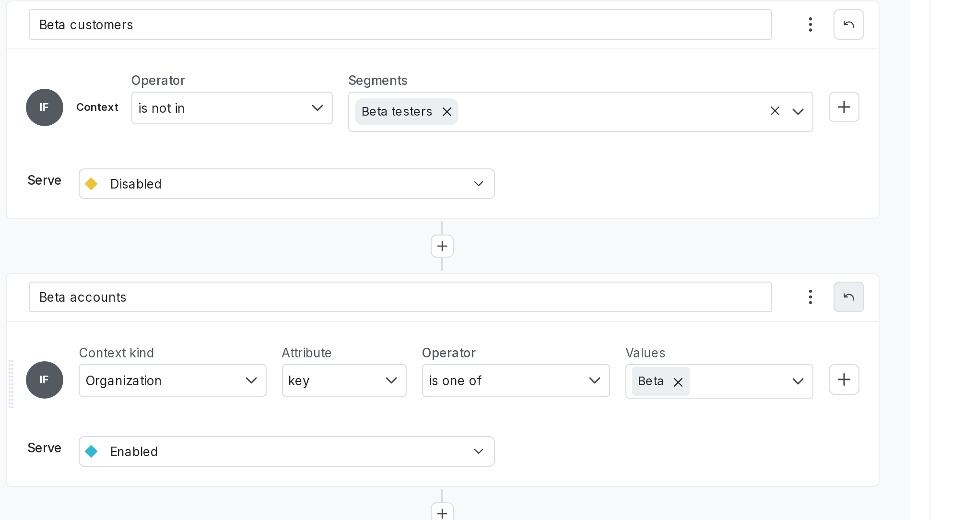Click the Context label text
The height and width of the screenshot is (520, 964).
click(97, 107)
